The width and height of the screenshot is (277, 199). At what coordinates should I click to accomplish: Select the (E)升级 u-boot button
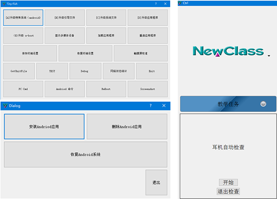pyautogui.click(x=23, y=35)
